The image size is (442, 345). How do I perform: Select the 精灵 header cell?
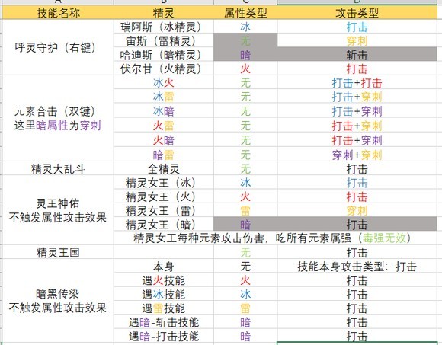coord(164,13)
